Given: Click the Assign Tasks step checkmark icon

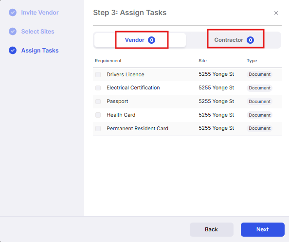Looking at the screenshot, I should 13,51.
